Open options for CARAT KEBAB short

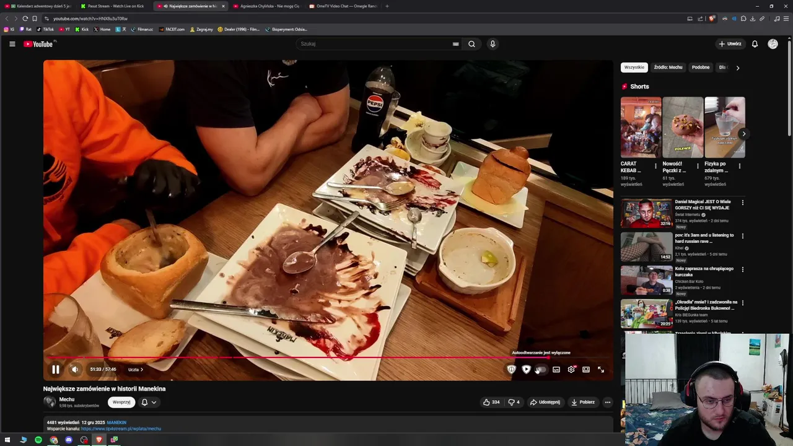point(656,166)
